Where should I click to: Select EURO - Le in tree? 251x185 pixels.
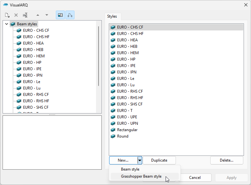(x=31, y=82)
